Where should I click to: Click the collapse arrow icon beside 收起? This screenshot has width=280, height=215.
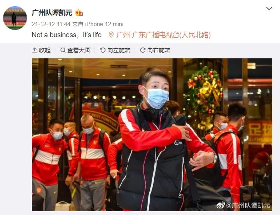pos(35,50)
